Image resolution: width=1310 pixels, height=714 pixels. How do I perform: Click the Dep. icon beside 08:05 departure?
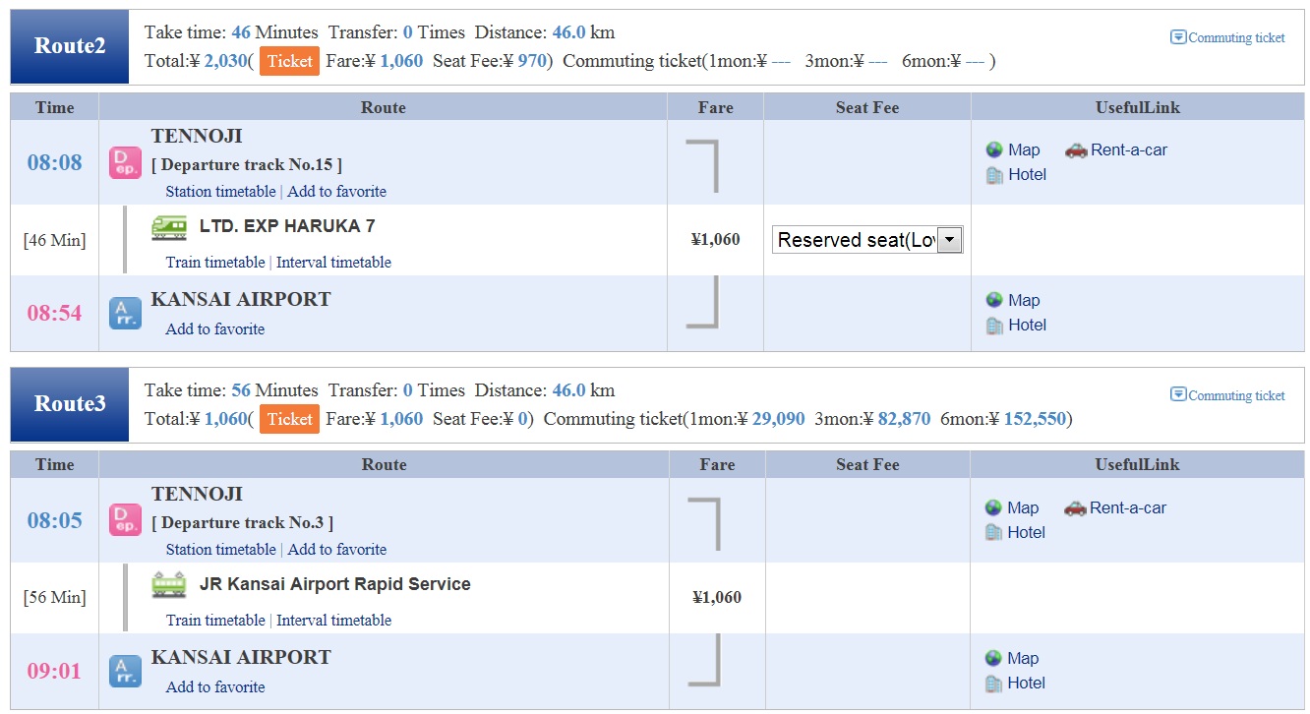[125, 520]
